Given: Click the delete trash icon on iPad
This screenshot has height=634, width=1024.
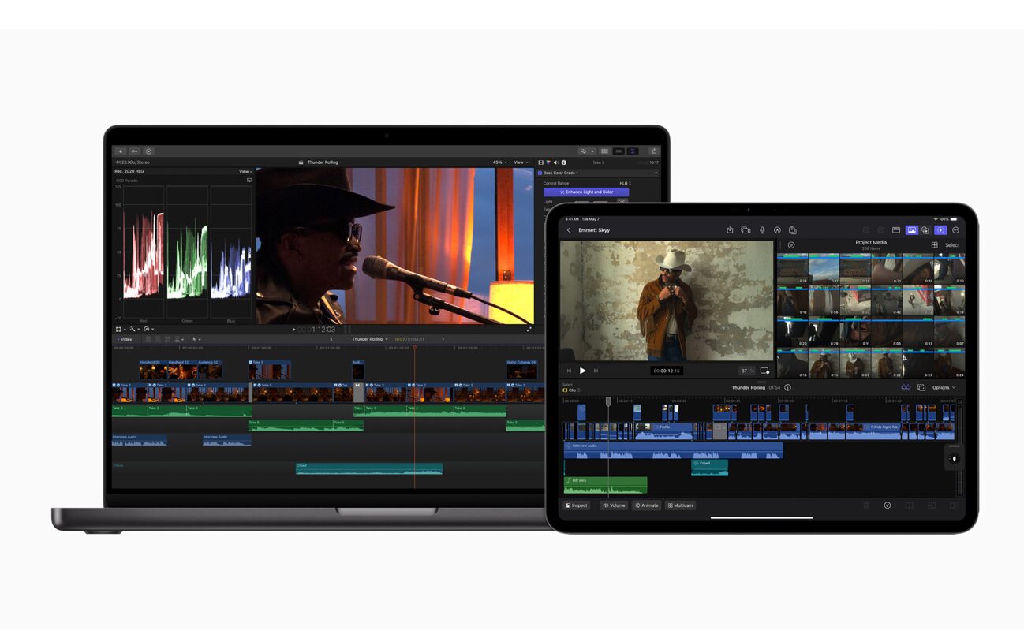Looking at the screenshot, I should (866, 505).
